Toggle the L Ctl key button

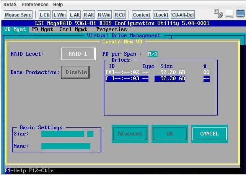tap(44, 15)
